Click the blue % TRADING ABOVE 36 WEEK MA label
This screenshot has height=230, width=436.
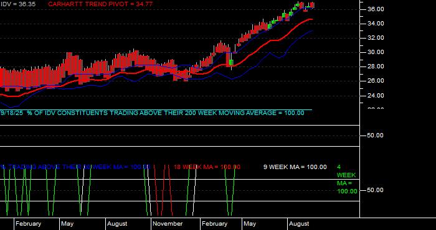[75, 167]
